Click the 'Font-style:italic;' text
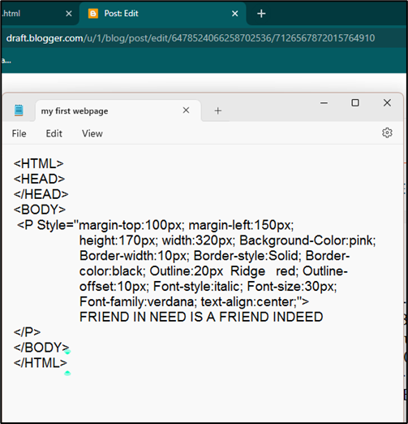This screenshot has width=408, height=424. [198, 287]
